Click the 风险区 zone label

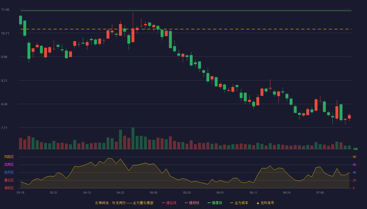[x=9, y=157]
